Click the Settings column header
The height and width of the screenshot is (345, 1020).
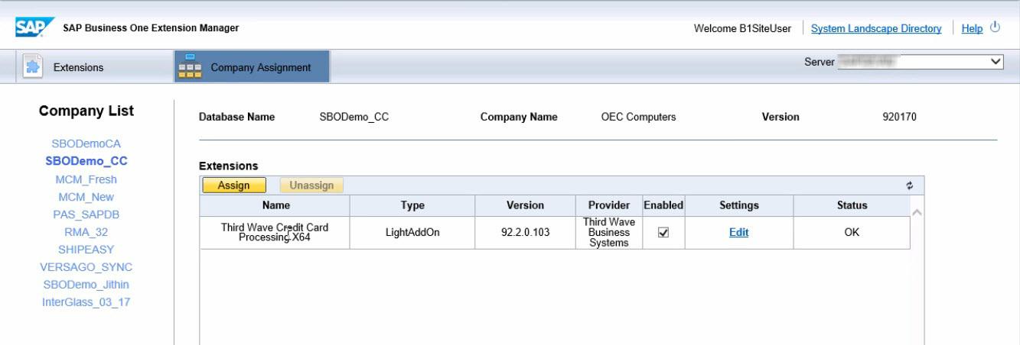739,205
